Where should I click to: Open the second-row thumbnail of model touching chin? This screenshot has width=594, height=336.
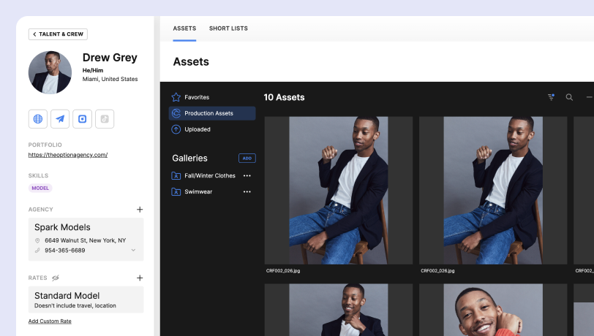click(x=339, y=310)
